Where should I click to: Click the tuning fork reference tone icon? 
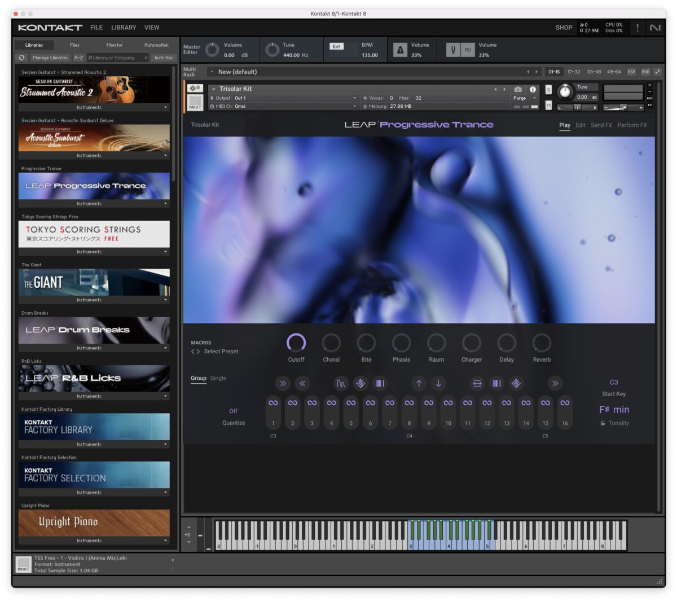click(x=453, y=50)
